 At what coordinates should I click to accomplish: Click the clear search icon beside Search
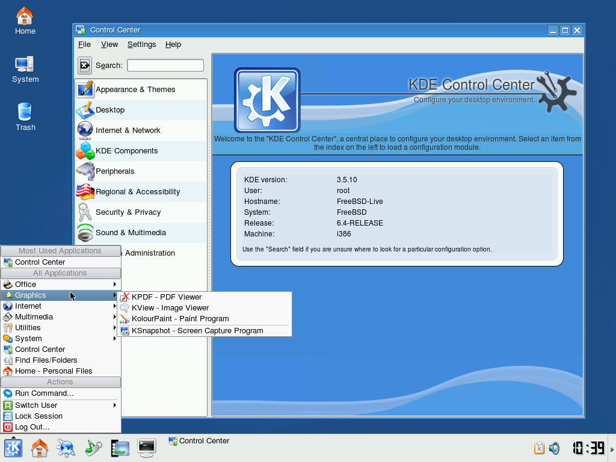click(x=85, y=66)
